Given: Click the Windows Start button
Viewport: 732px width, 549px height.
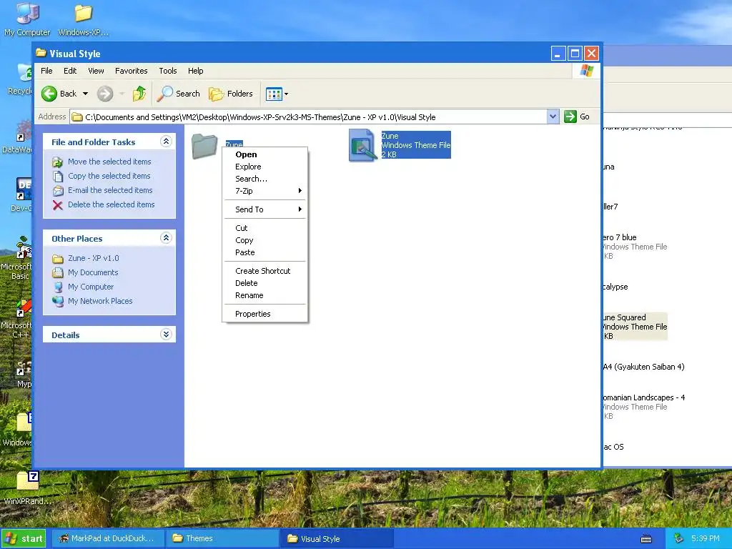Looking at the screenshot, I should click(x=24, y=539).
